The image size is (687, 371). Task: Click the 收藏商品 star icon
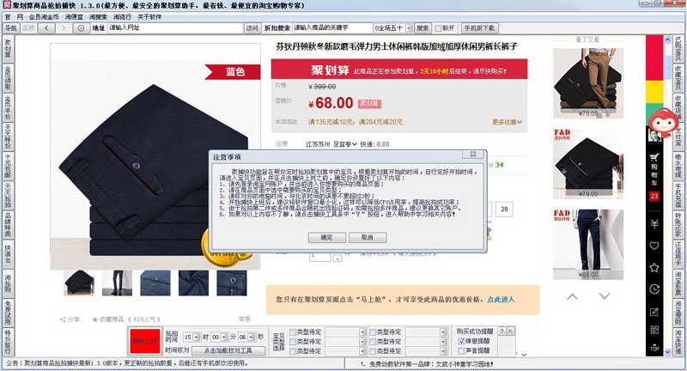coord(94,319)
